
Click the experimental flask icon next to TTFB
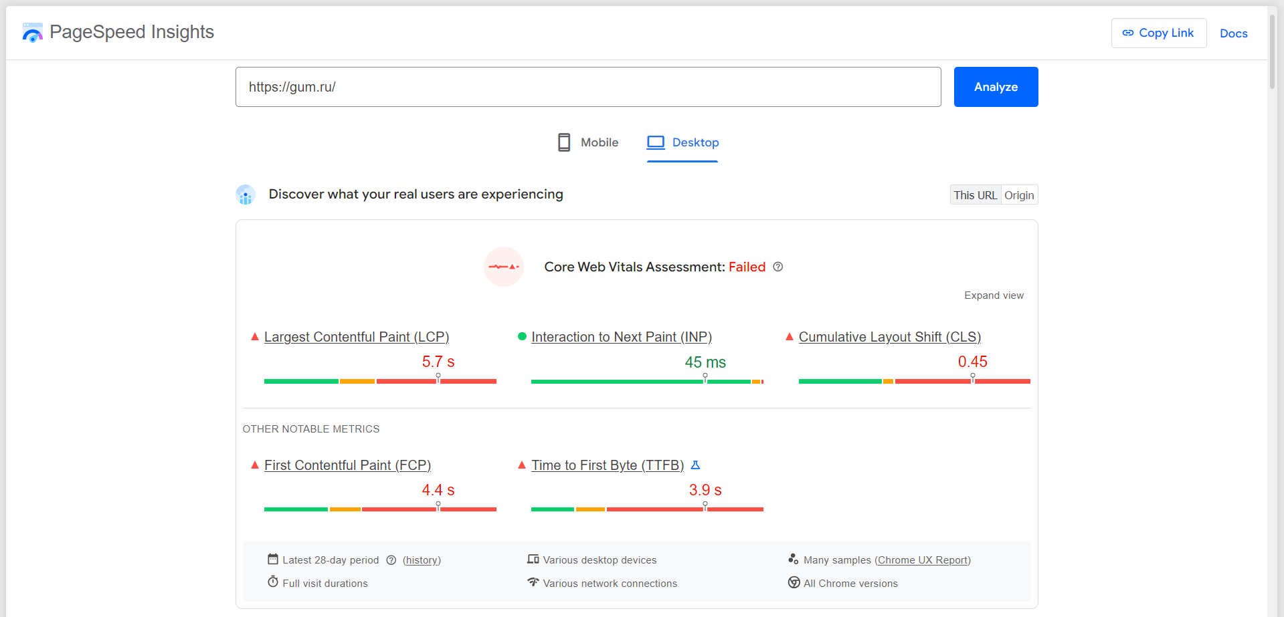point(695,465)
